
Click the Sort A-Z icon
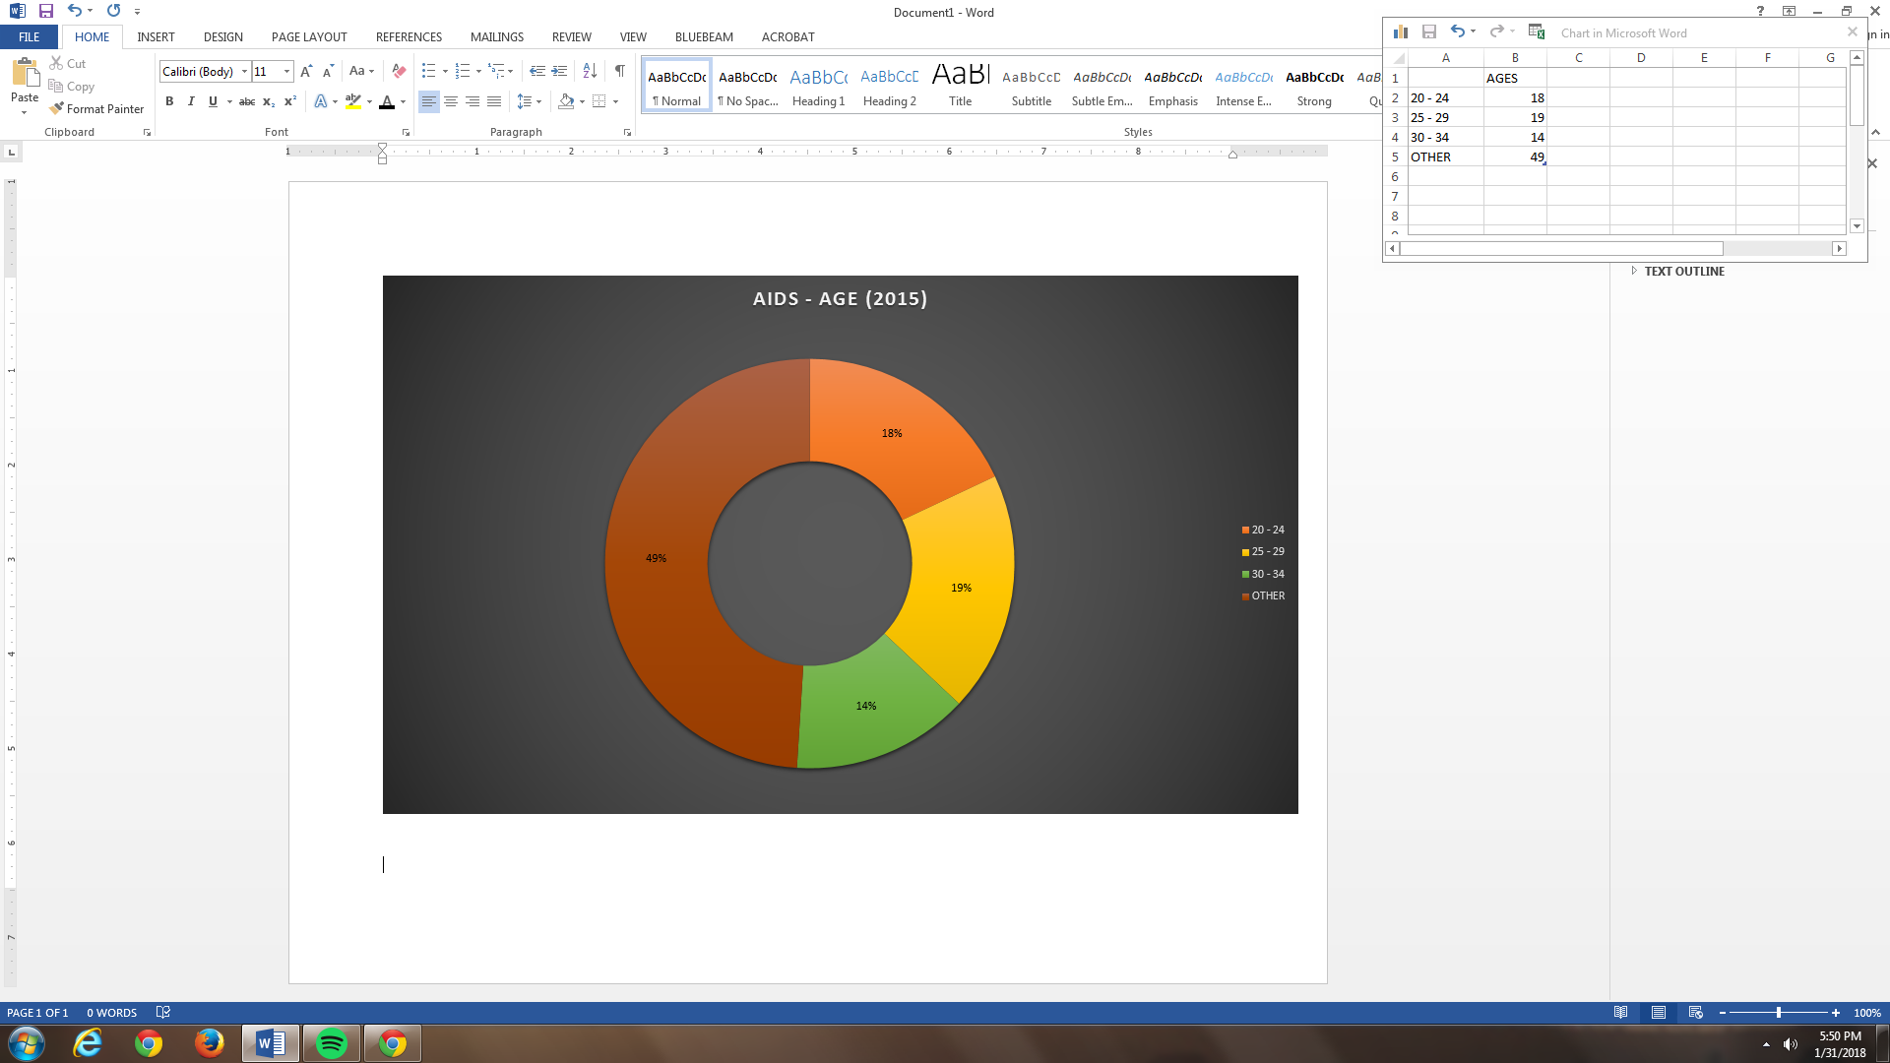point(590,71)
